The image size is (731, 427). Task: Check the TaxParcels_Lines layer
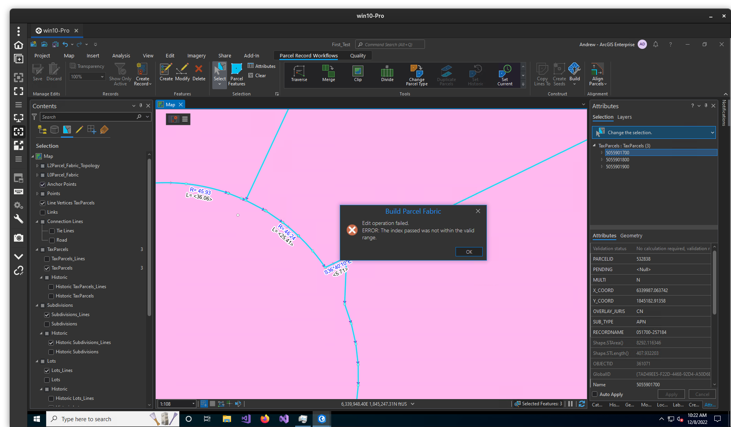click(x=47, y=259)
